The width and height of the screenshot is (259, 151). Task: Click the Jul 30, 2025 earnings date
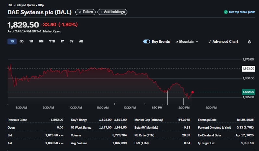pos(245,120)
